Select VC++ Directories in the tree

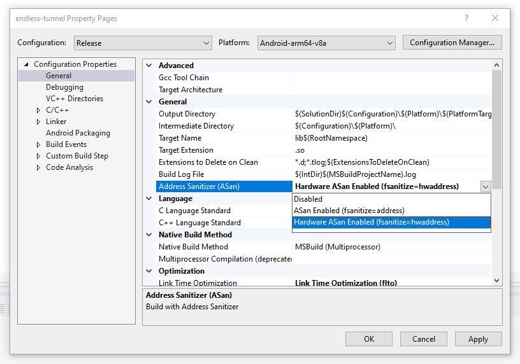click(74, 99)
